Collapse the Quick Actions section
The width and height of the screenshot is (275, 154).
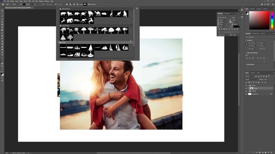245,65
